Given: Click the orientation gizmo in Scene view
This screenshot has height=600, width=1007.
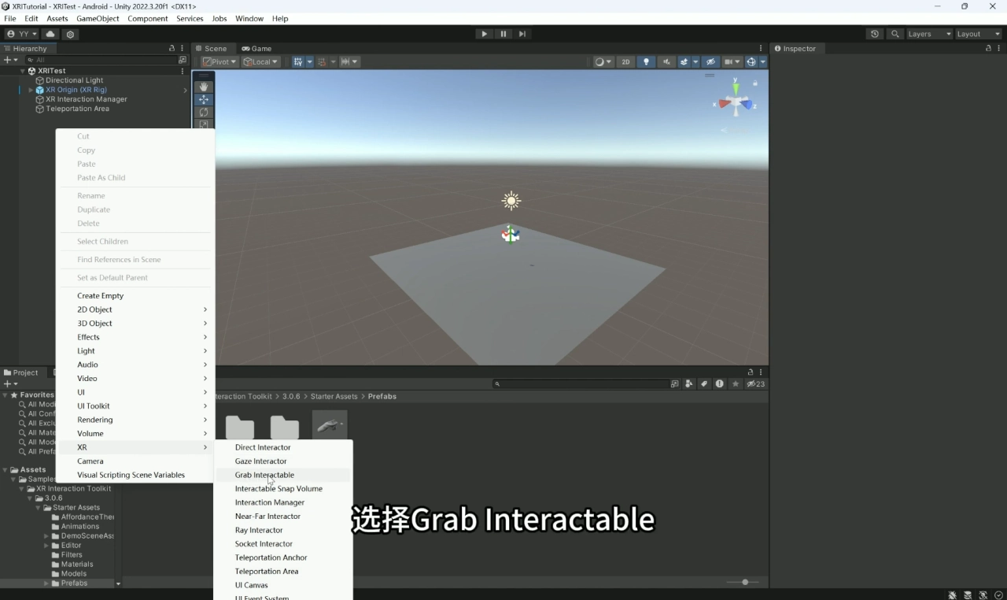Looking at the screenshot, I should (736, 101).
